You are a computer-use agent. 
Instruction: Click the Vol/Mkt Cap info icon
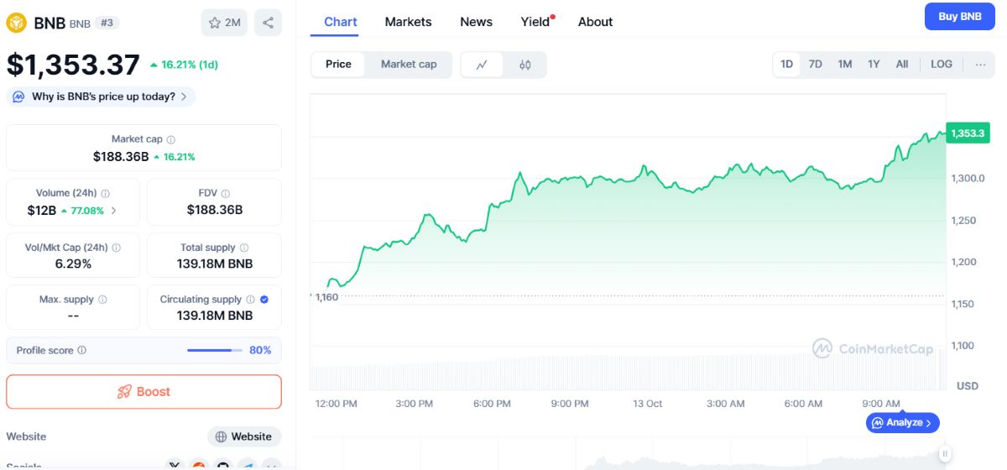[116, 248]
